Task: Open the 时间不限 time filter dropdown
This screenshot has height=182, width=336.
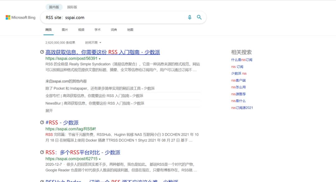Action: click(x=93, y=42)
